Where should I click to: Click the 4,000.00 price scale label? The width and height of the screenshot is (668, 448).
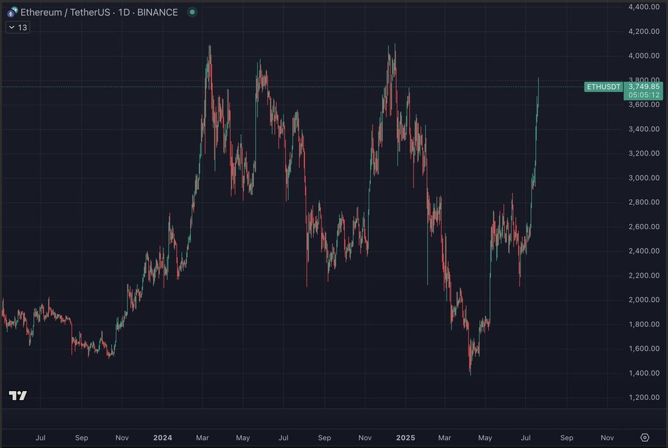click(x=644, y=56)
